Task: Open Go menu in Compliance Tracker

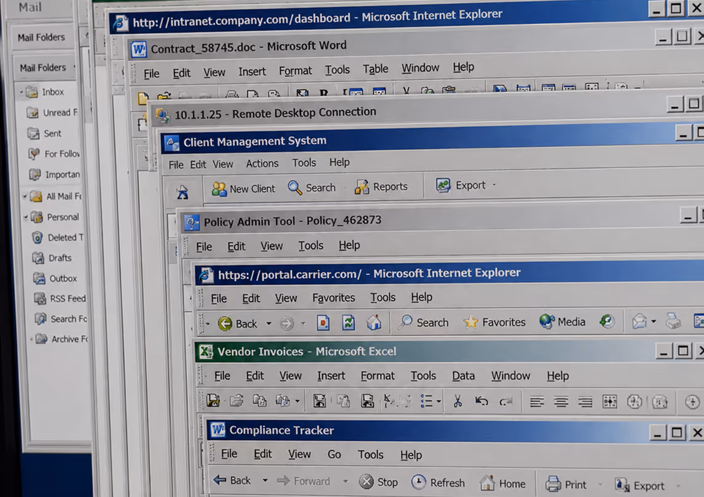Action: point(334,455)
